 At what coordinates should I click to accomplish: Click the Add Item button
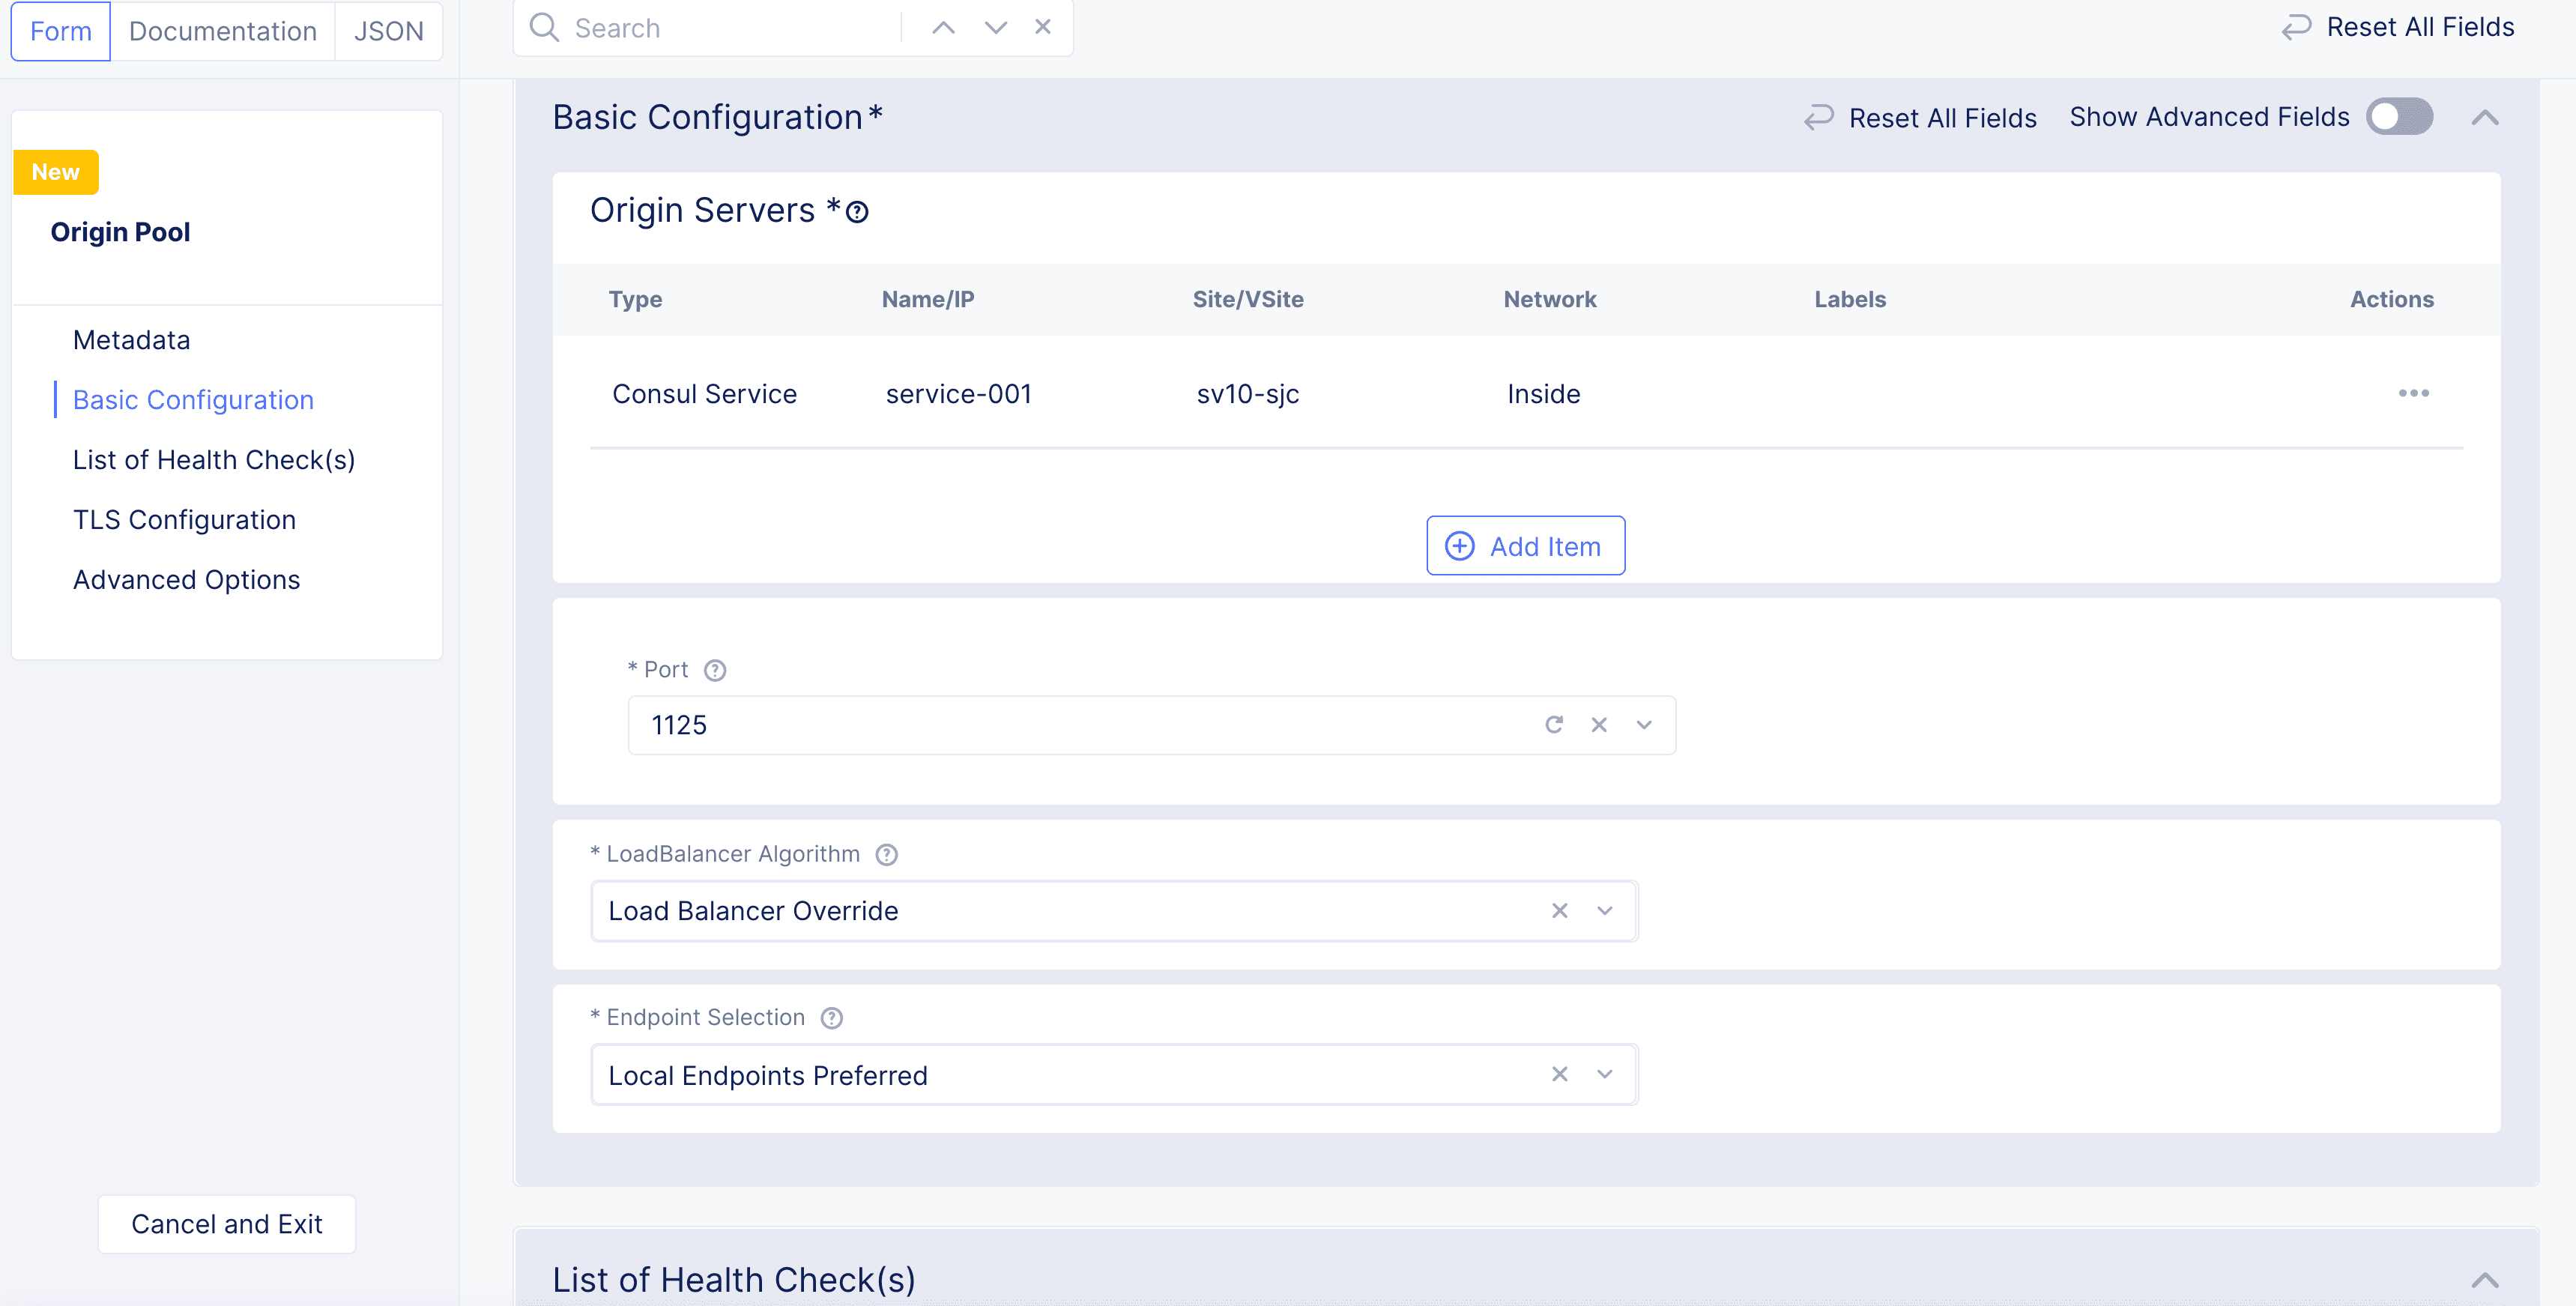coord(1525,546)
